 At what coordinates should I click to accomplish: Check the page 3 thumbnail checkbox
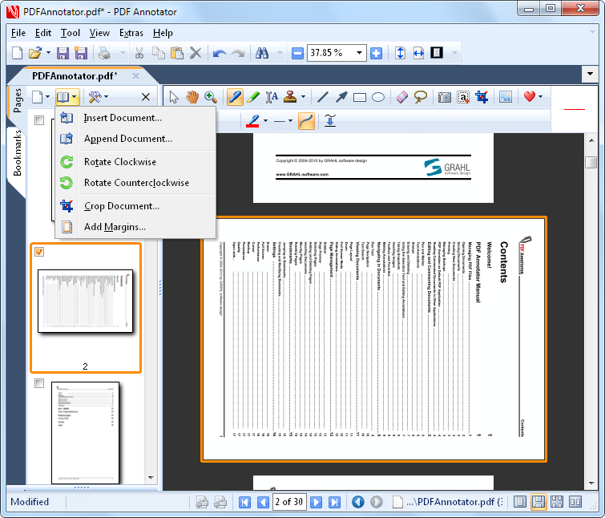pos(39,384)
